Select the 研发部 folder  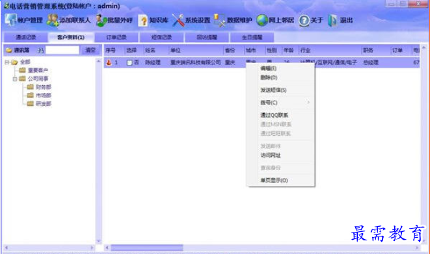click(x=44, y=103)
